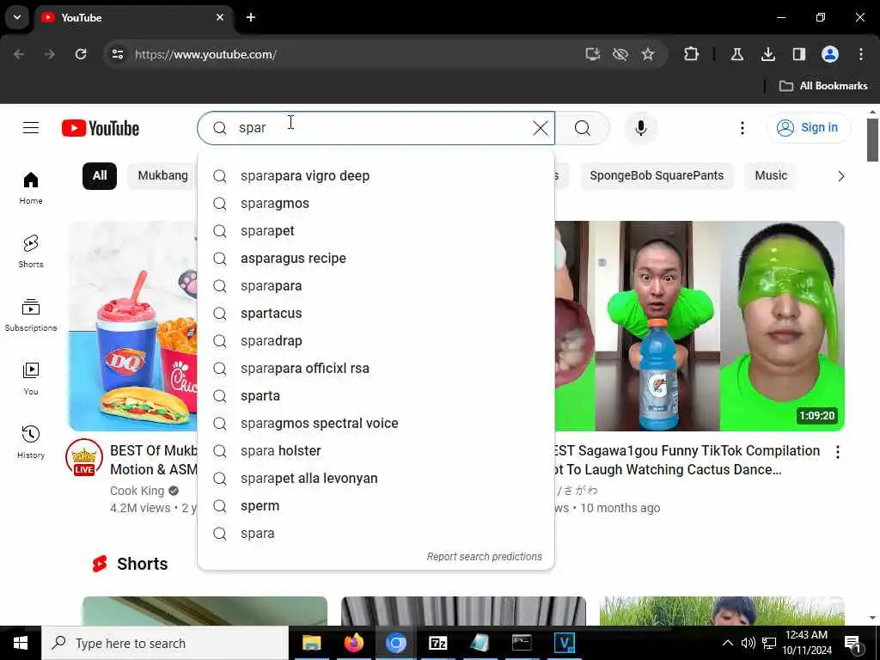Open the You section in the sidebar
Image resolution: width=880 pixels, height=660 pixels.
31,379
